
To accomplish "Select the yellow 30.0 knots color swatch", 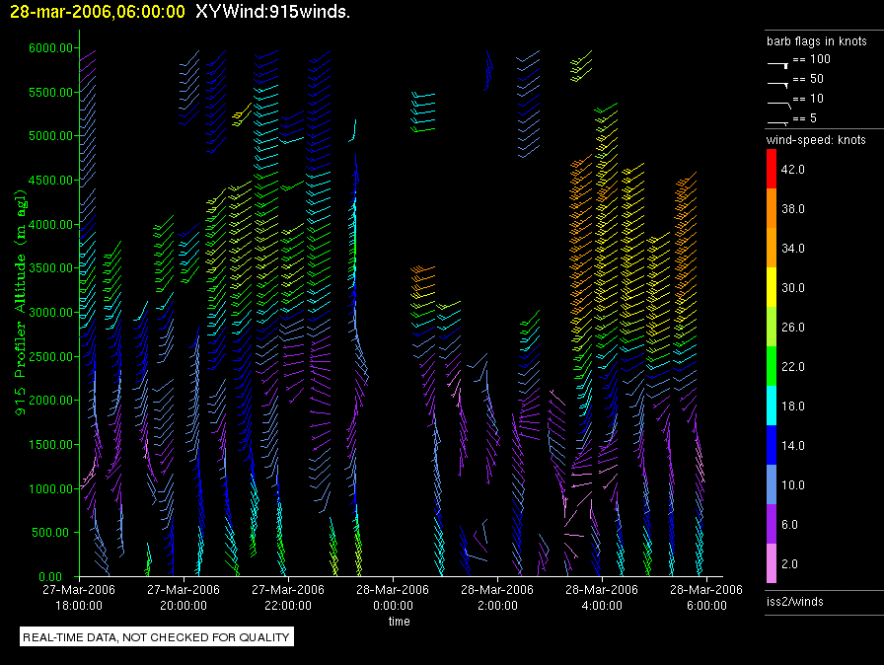I will pos(772,288).
